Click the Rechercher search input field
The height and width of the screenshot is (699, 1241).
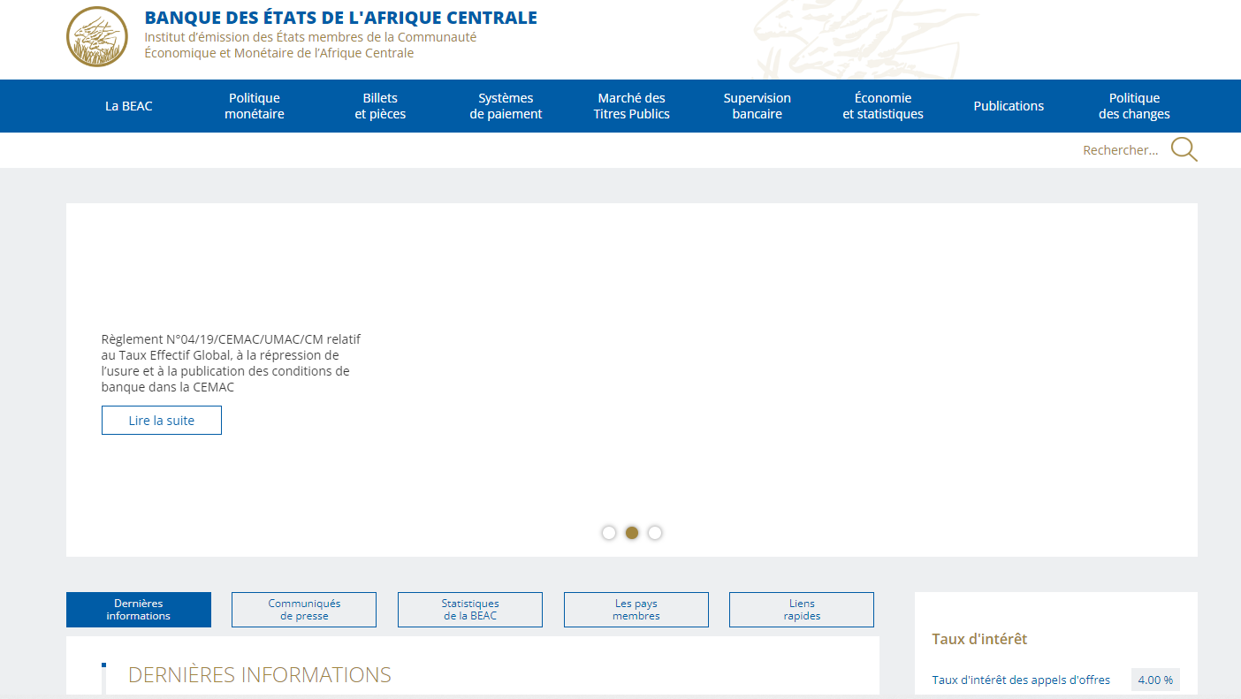click(1120, 150)
